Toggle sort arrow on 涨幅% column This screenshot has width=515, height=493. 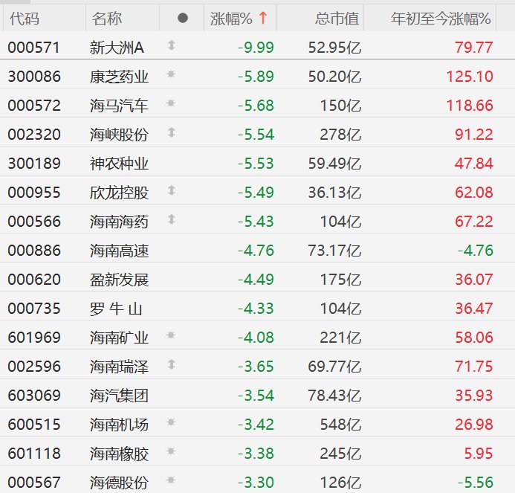tap(262, 19)
